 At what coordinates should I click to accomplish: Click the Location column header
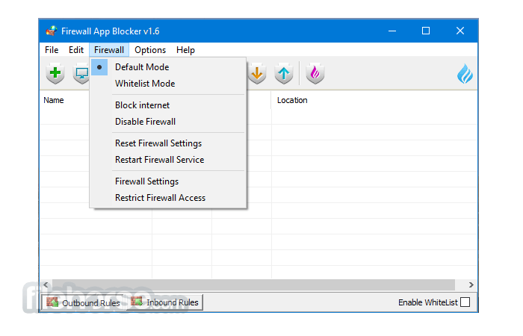(374, 100)
